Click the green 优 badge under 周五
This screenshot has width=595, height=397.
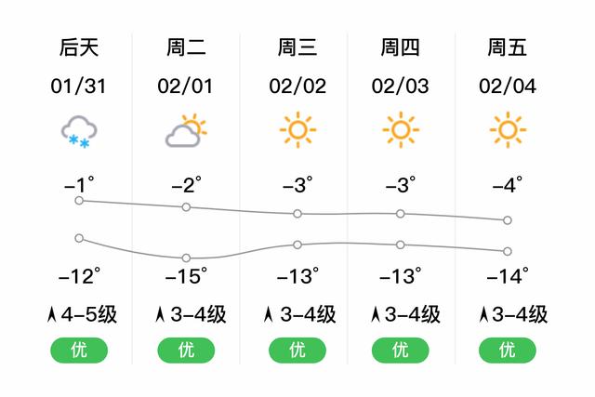[508, 350]
